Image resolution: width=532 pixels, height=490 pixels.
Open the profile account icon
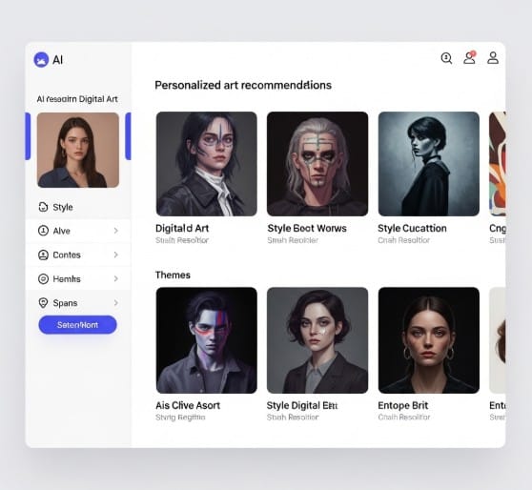(493, 58)
